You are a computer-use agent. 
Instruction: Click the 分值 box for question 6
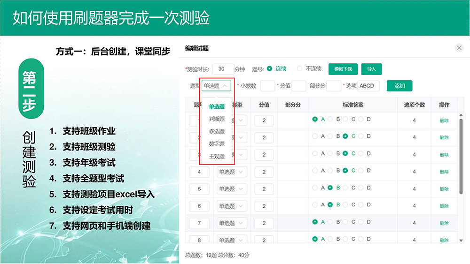(264, 206)
